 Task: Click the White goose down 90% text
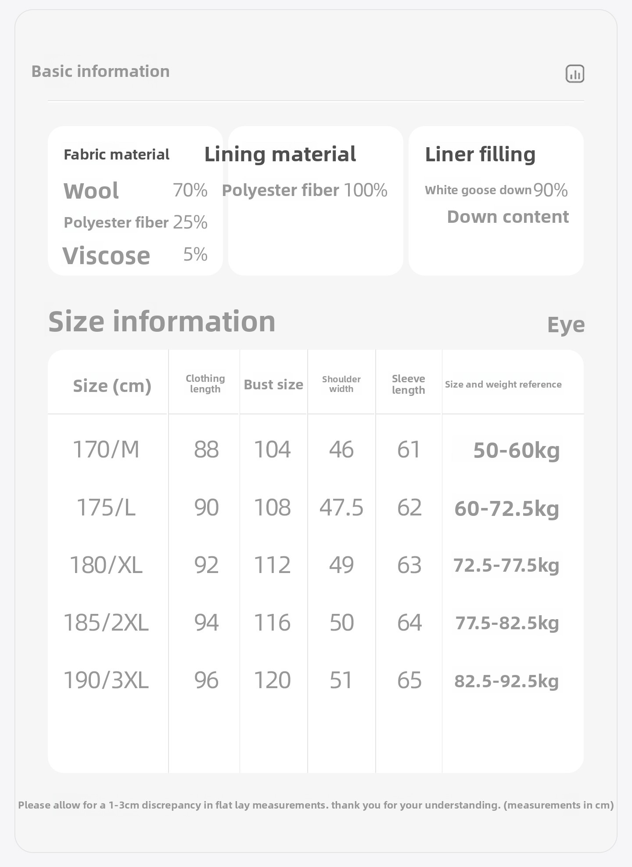pos(496,190)
